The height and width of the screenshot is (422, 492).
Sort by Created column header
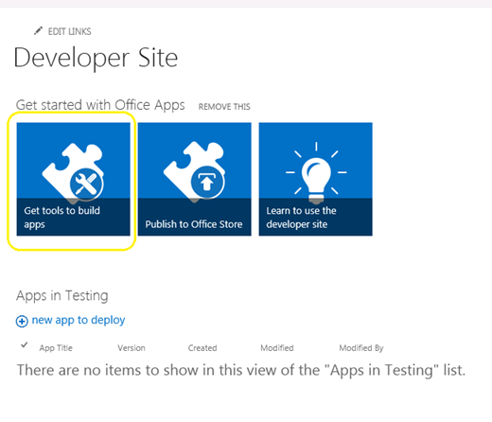(x=202, y=348)
